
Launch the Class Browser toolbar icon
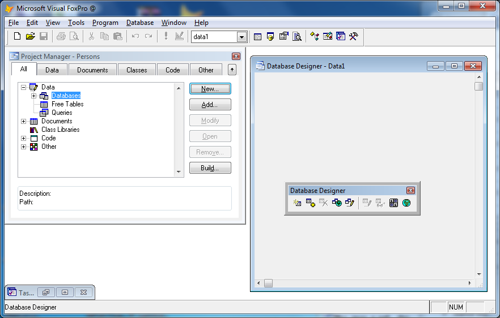click(315, 37)
